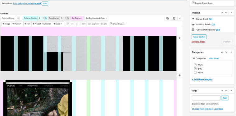Image resolution: width=236 pixels, height=116 pixels.
Task: Collapse the Publish panel toggle triangle
Action: (231, 13)
